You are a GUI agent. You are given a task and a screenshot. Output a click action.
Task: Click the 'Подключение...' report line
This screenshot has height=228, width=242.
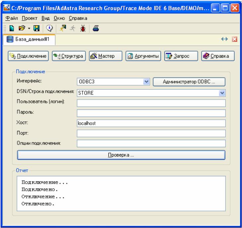tap(44, 182)
